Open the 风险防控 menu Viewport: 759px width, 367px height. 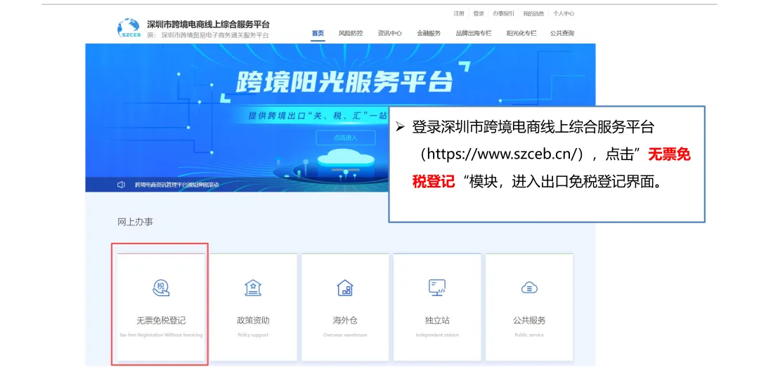[351, 34]
